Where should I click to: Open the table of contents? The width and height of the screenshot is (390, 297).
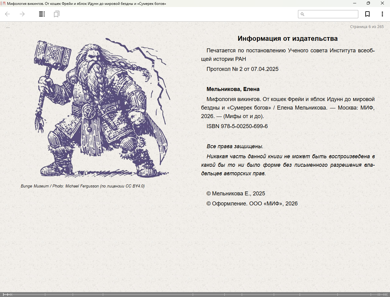coord(42,14)
